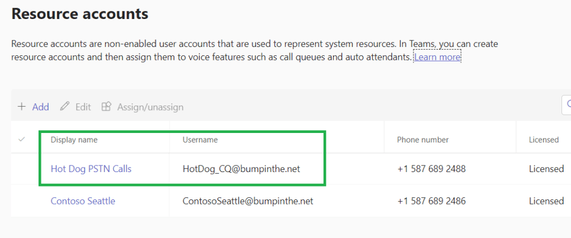Click the Resource accounts page heading

click(x=80, y=14)
